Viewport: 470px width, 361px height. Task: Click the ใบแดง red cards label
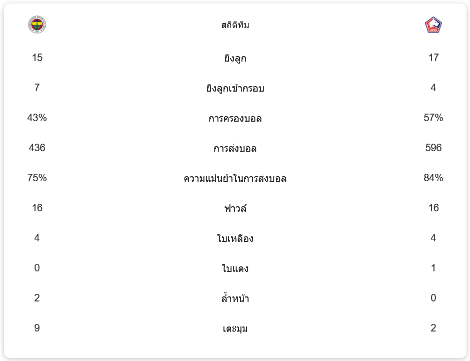coord(235,269)
